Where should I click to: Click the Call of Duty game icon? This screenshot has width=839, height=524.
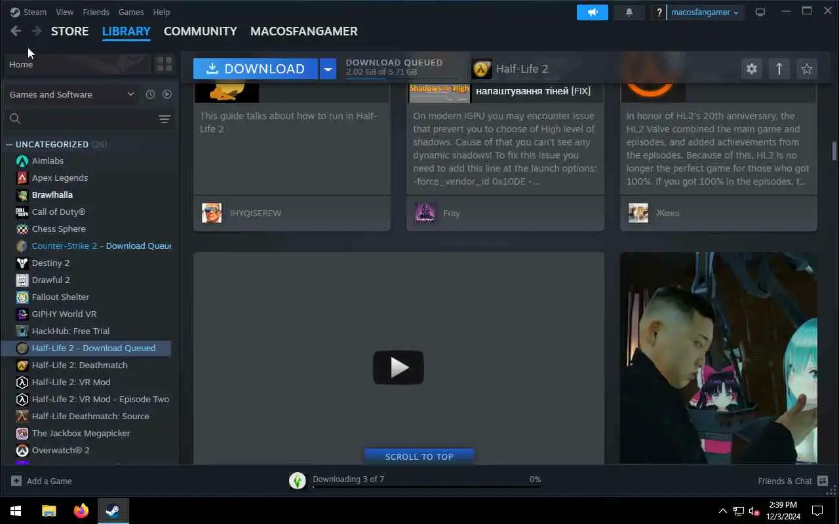[22, 212]
